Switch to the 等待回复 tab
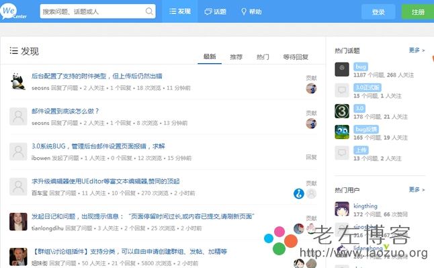Viewport: 434px width, 268px height. click(296, 57)
